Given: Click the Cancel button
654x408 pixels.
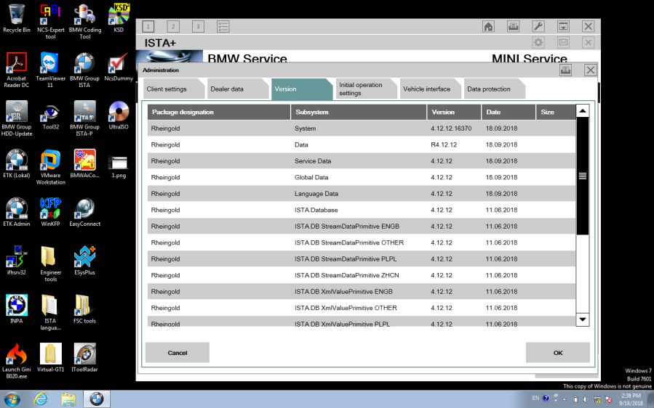Looking at the screenshot, I should 178,353.
